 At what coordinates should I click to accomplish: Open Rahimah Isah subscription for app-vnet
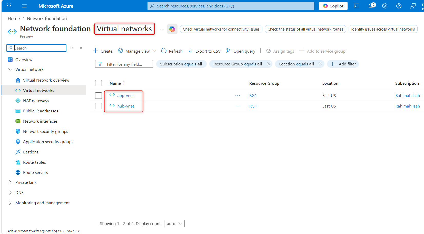[x=408, y=95]
